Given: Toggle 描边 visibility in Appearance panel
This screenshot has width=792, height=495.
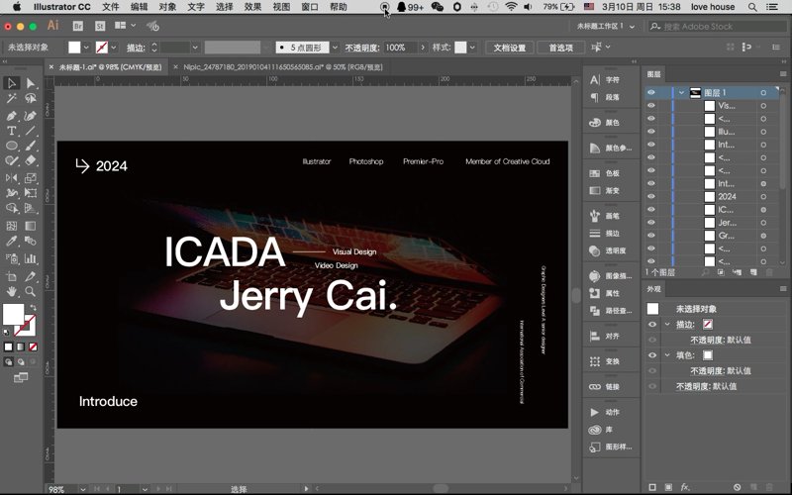Looking at the screenshot, I should (652, 325).
